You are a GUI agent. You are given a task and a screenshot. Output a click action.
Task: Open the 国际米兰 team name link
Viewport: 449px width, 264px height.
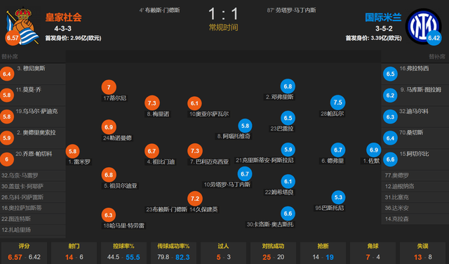(383, 17)
